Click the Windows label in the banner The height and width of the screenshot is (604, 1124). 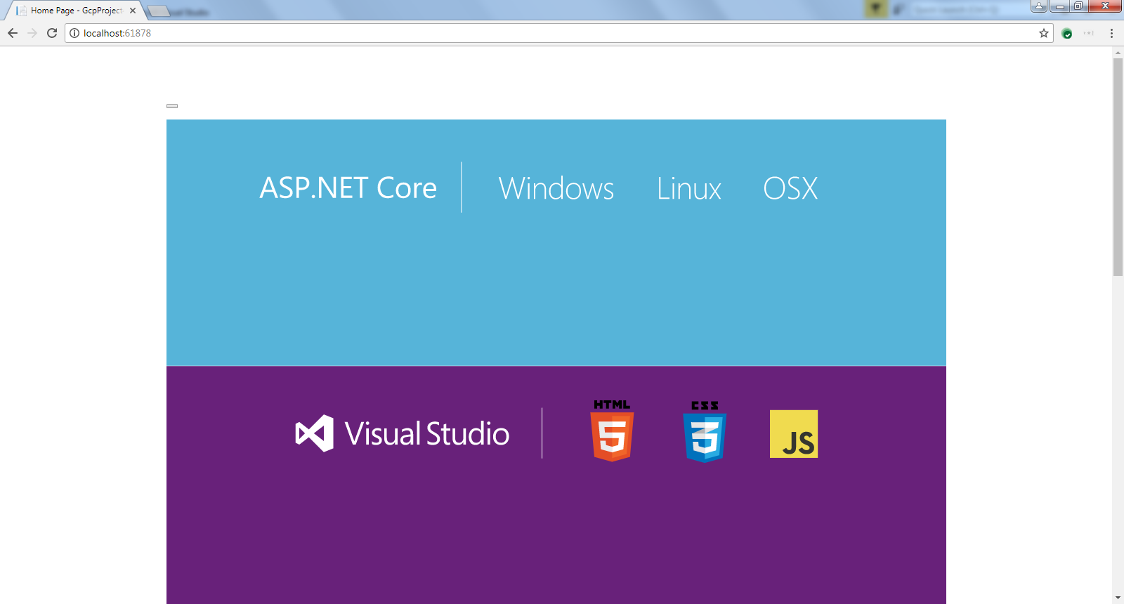(x=556, y=189)
